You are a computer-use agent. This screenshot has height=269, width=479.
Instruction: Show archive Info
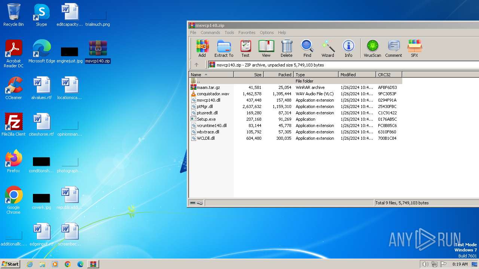pyautogui.click(x=348, y=49)
